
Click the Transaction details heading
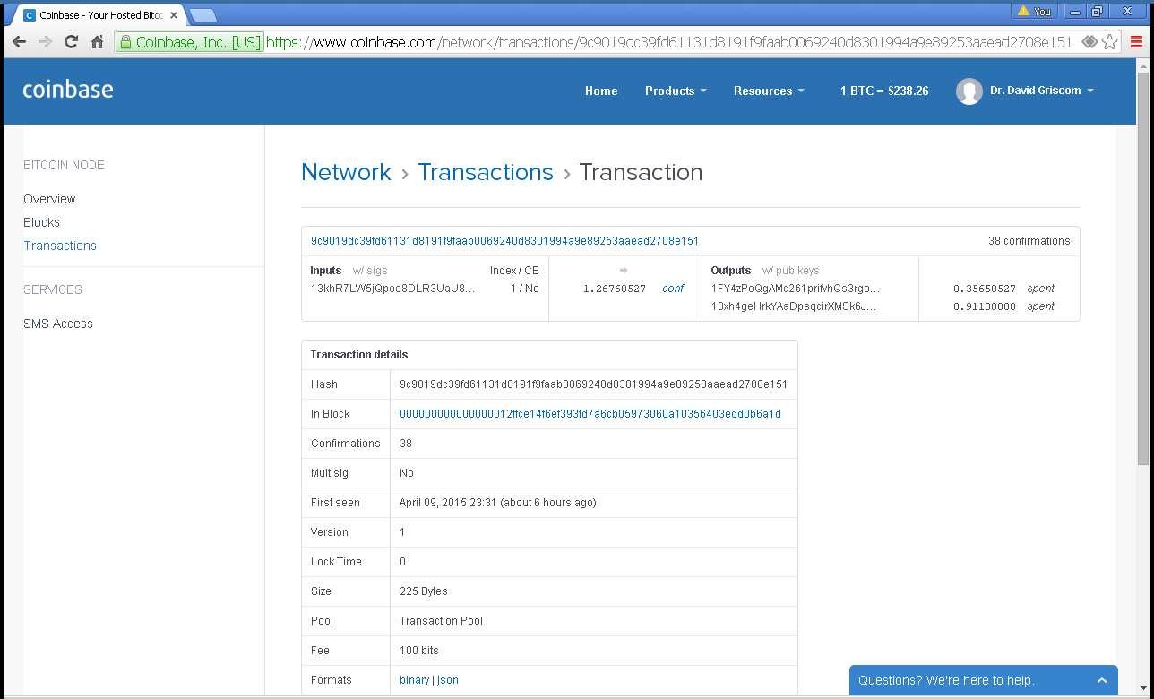pyautogui.click(x=358, y=355)
